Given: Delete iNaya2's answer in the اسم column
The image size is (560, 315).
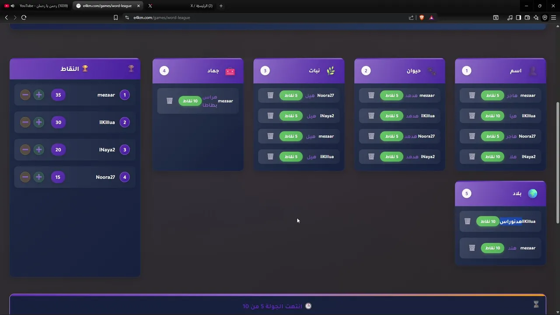Looking at the screenshot, I should (472, 157).
